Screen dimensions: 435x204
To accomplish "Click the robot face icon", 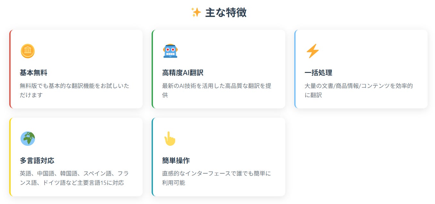I will pos(170,51).
